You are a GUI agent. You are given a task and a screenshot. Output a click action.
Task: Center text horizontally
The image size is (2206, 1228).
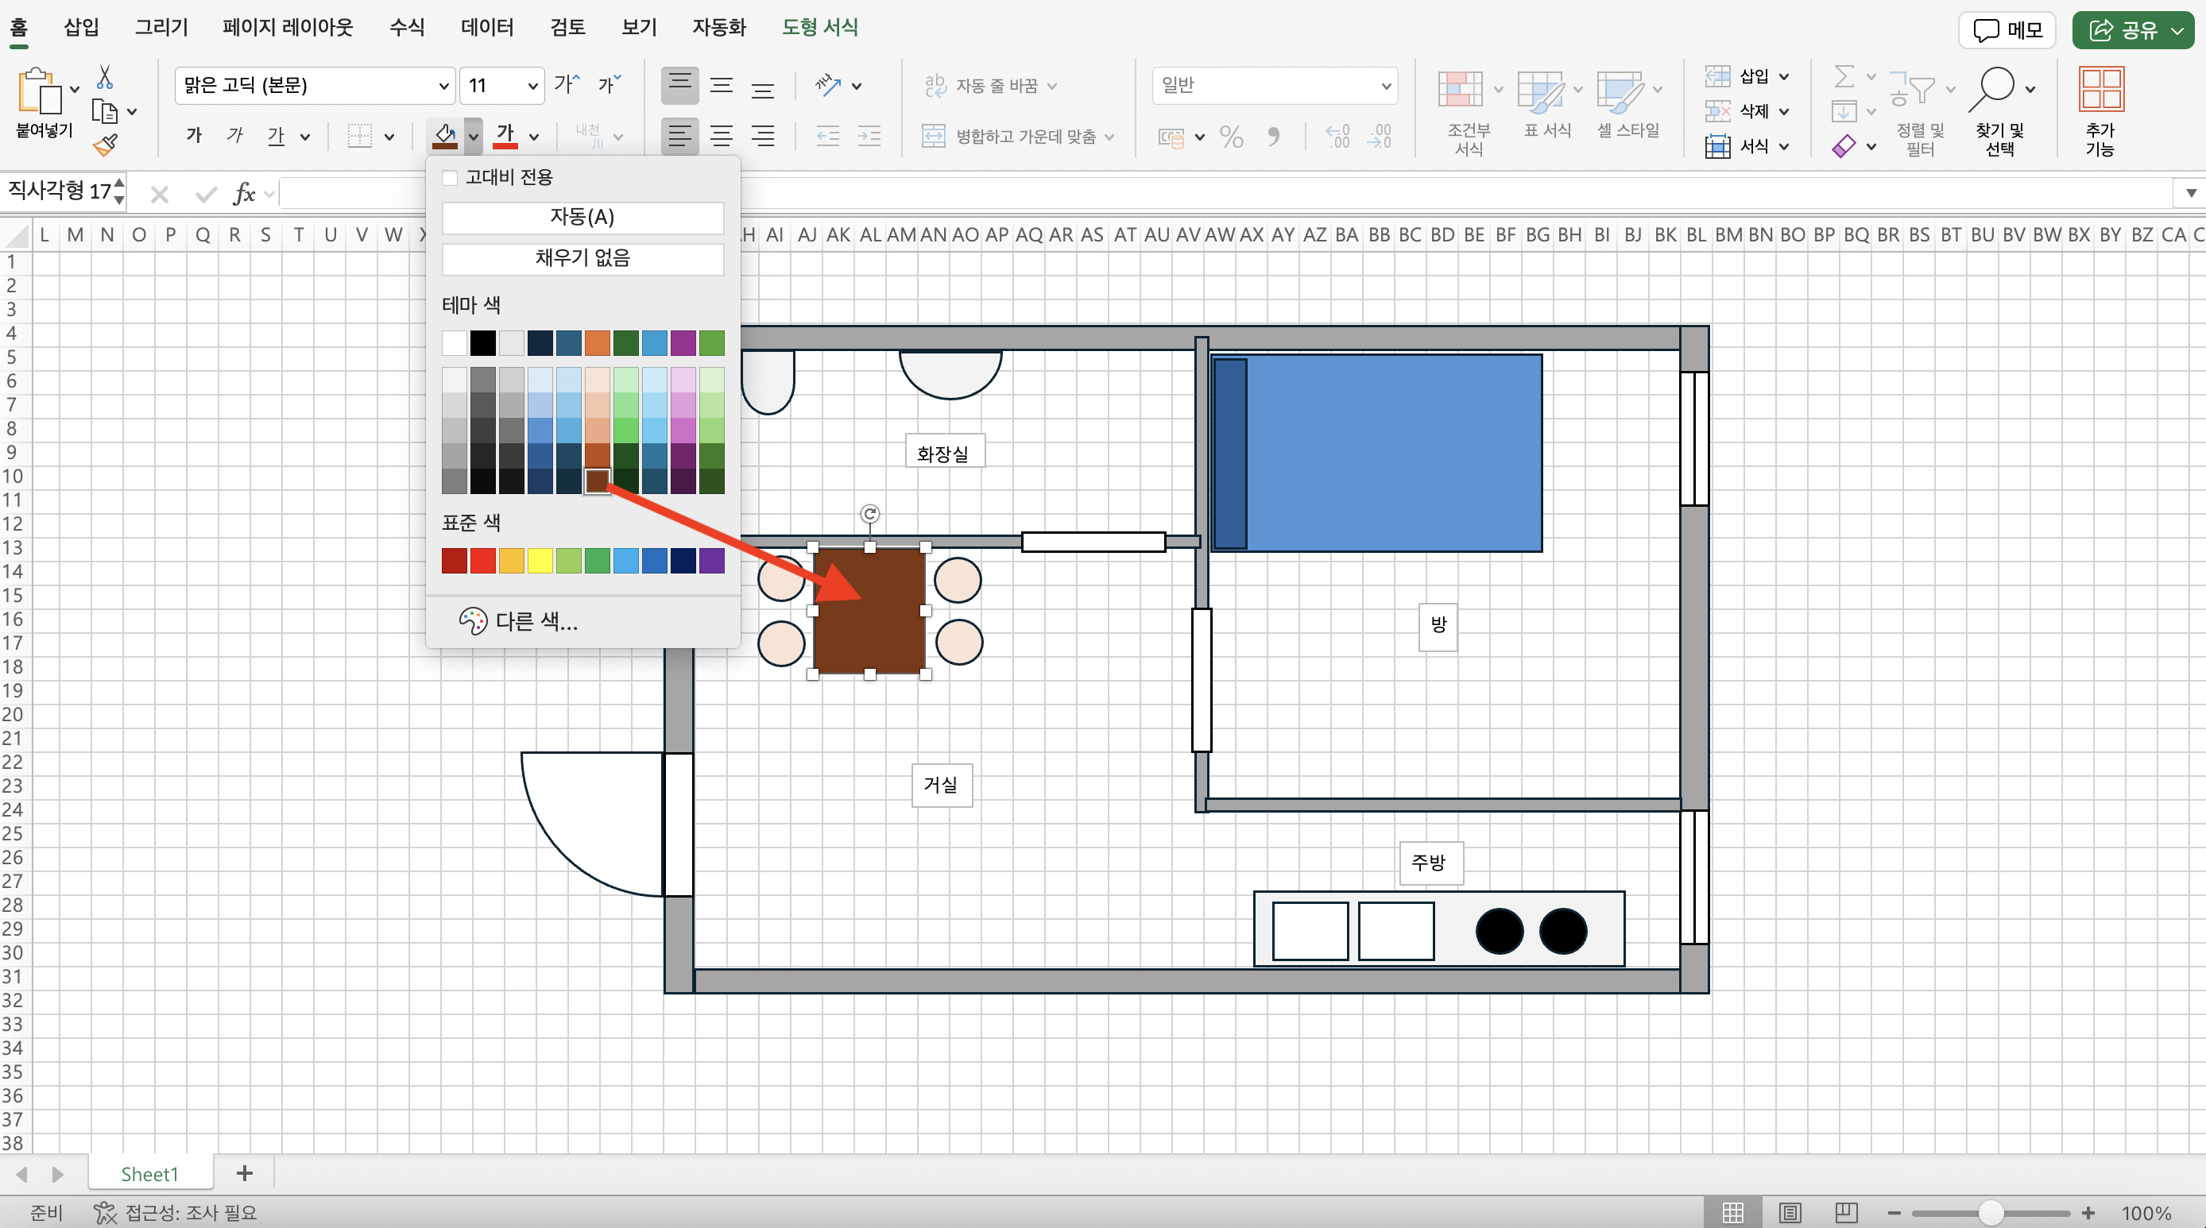click(722, 135)
